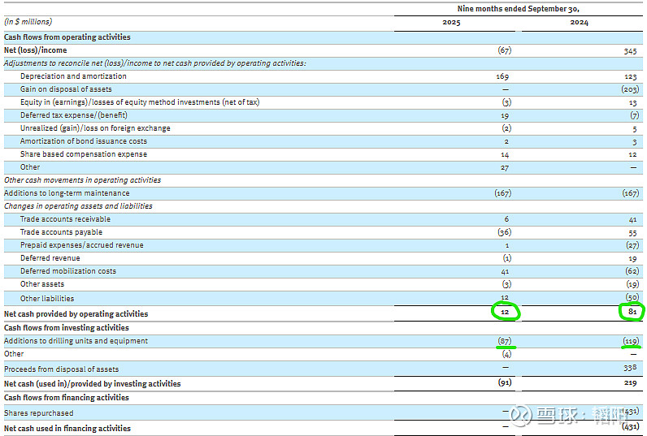This screenshot has height=436, width=647.
Task: Click 2024 net income value 345
Action: [x=630, y=51]
